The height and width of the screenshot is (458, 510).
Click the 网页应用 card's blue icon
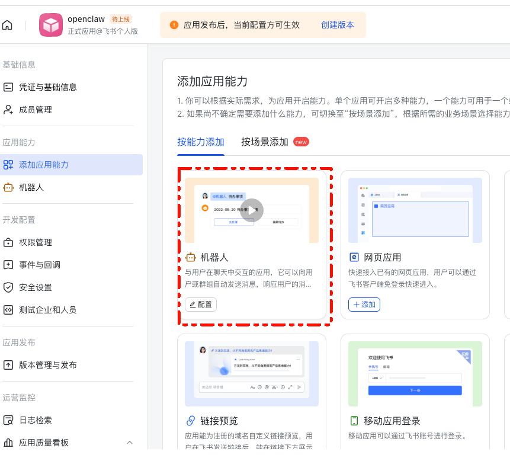pyautogui.click(x=354, y=257)
